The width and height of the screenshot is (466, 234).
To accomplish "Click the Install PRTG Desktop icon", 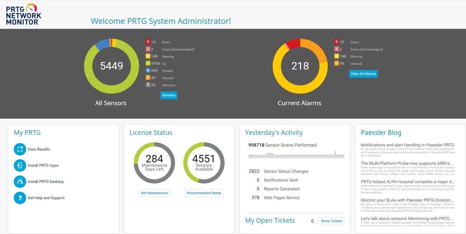I will pyautogui.click(x=20, y=181).
